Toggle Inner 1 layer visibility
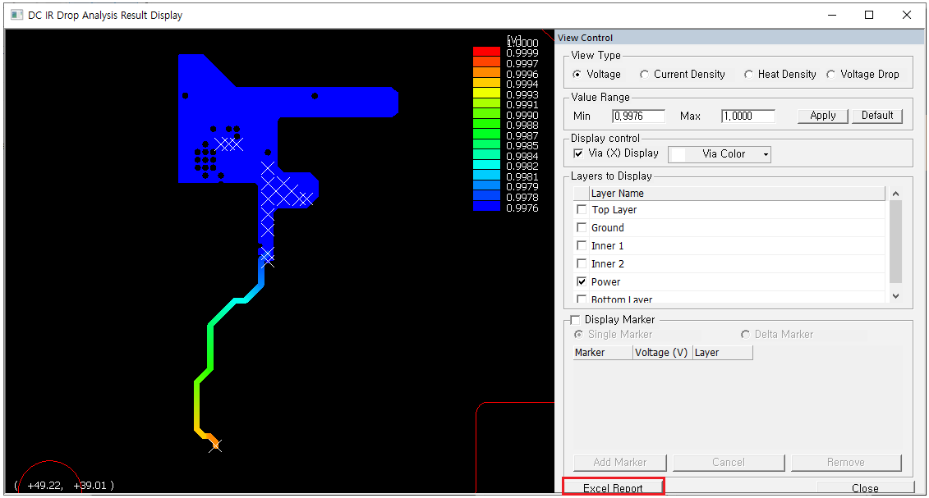Screen dimensions: 929x498 582,246
